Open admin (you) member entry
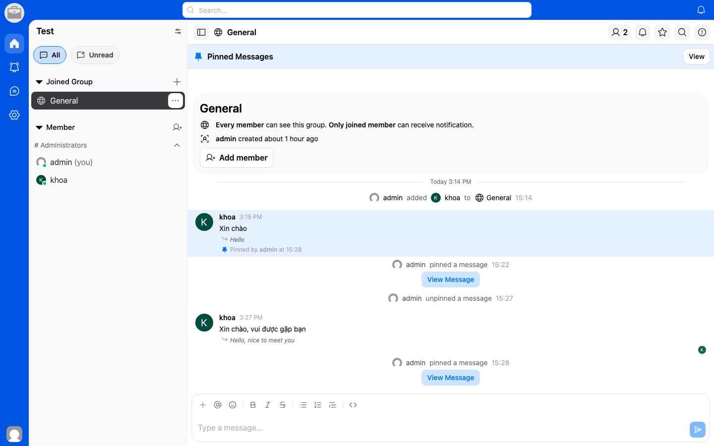This screenshot has width=714, height=446. [x=108, y=162]
